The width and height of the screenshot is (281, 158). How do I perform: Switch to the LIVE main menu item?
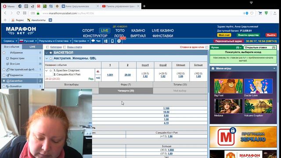click(x=104, y=30)
